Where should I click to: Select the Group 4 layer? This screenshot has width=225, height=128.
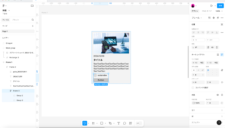(x=9, y=43)
